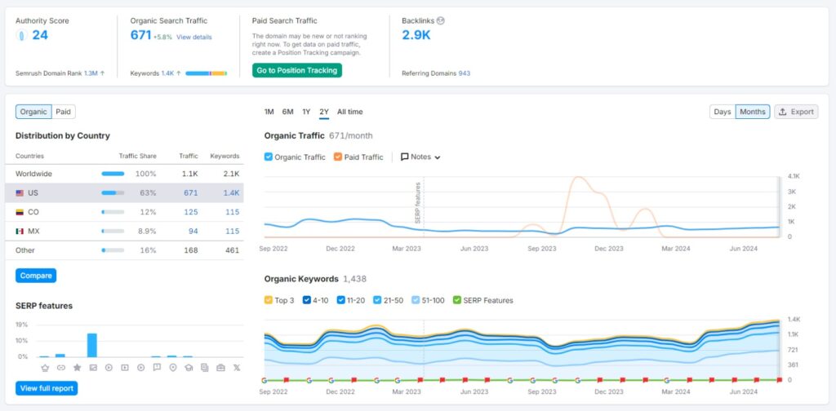This screenshot has width=836, height=411.
Task: Click the briefcase jobs icon in SERP features
Action: tap(220, 367)
